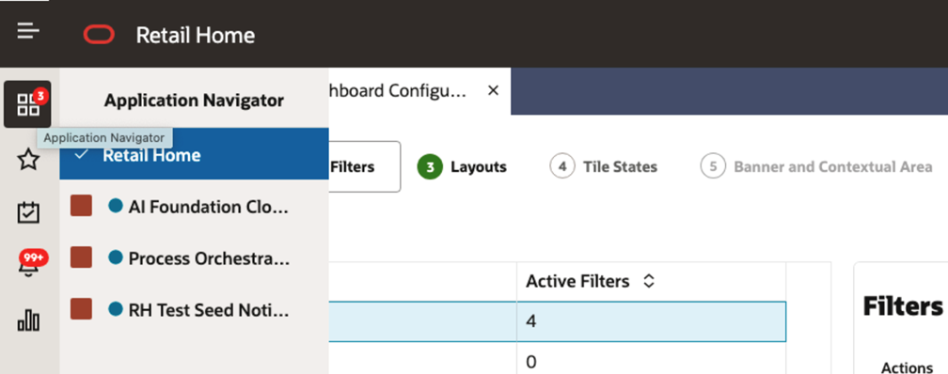The image size is (948, 374).
Task: Open Favorites star icon
Action: [x=28, y=160]
